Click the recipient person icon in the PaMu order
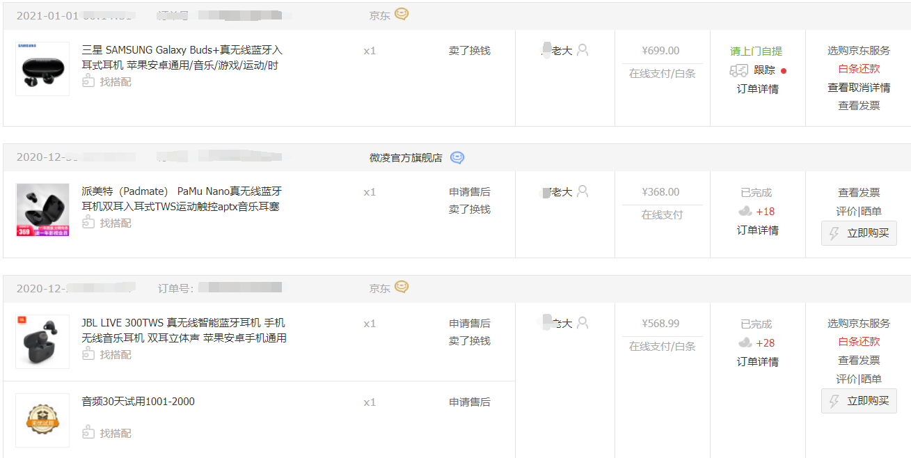Image resolution: width=911 pixels, height=458 pixels. (583, 191)
